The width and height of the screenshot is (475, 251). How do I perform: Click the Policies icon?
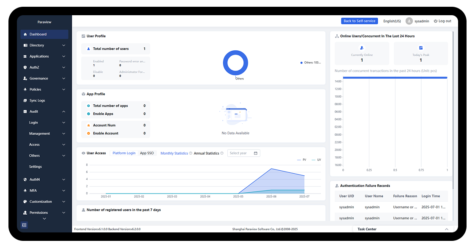[25, 89]
